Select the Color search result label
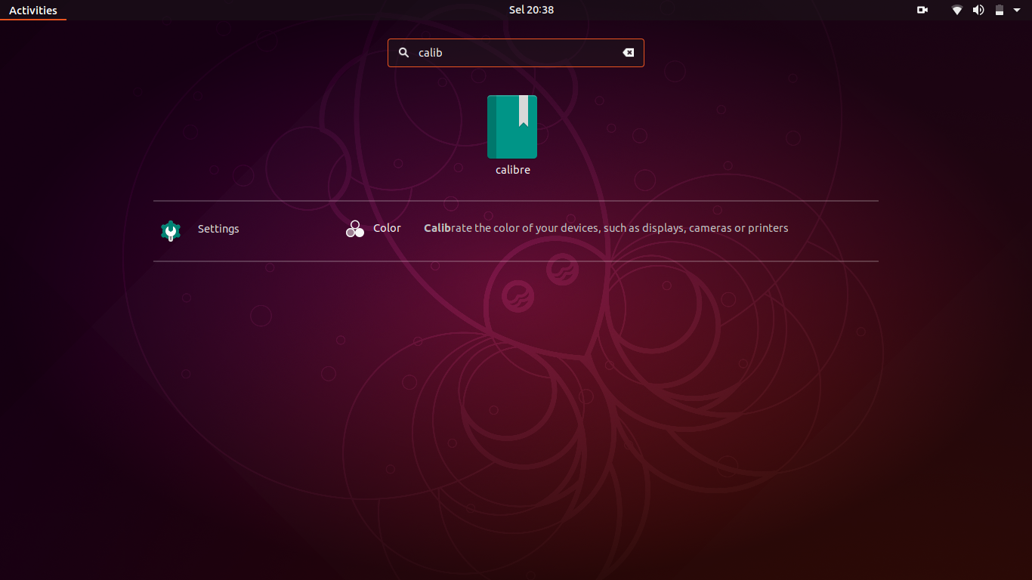This screenshot has height=580, width=1032. tap(387, 228)
